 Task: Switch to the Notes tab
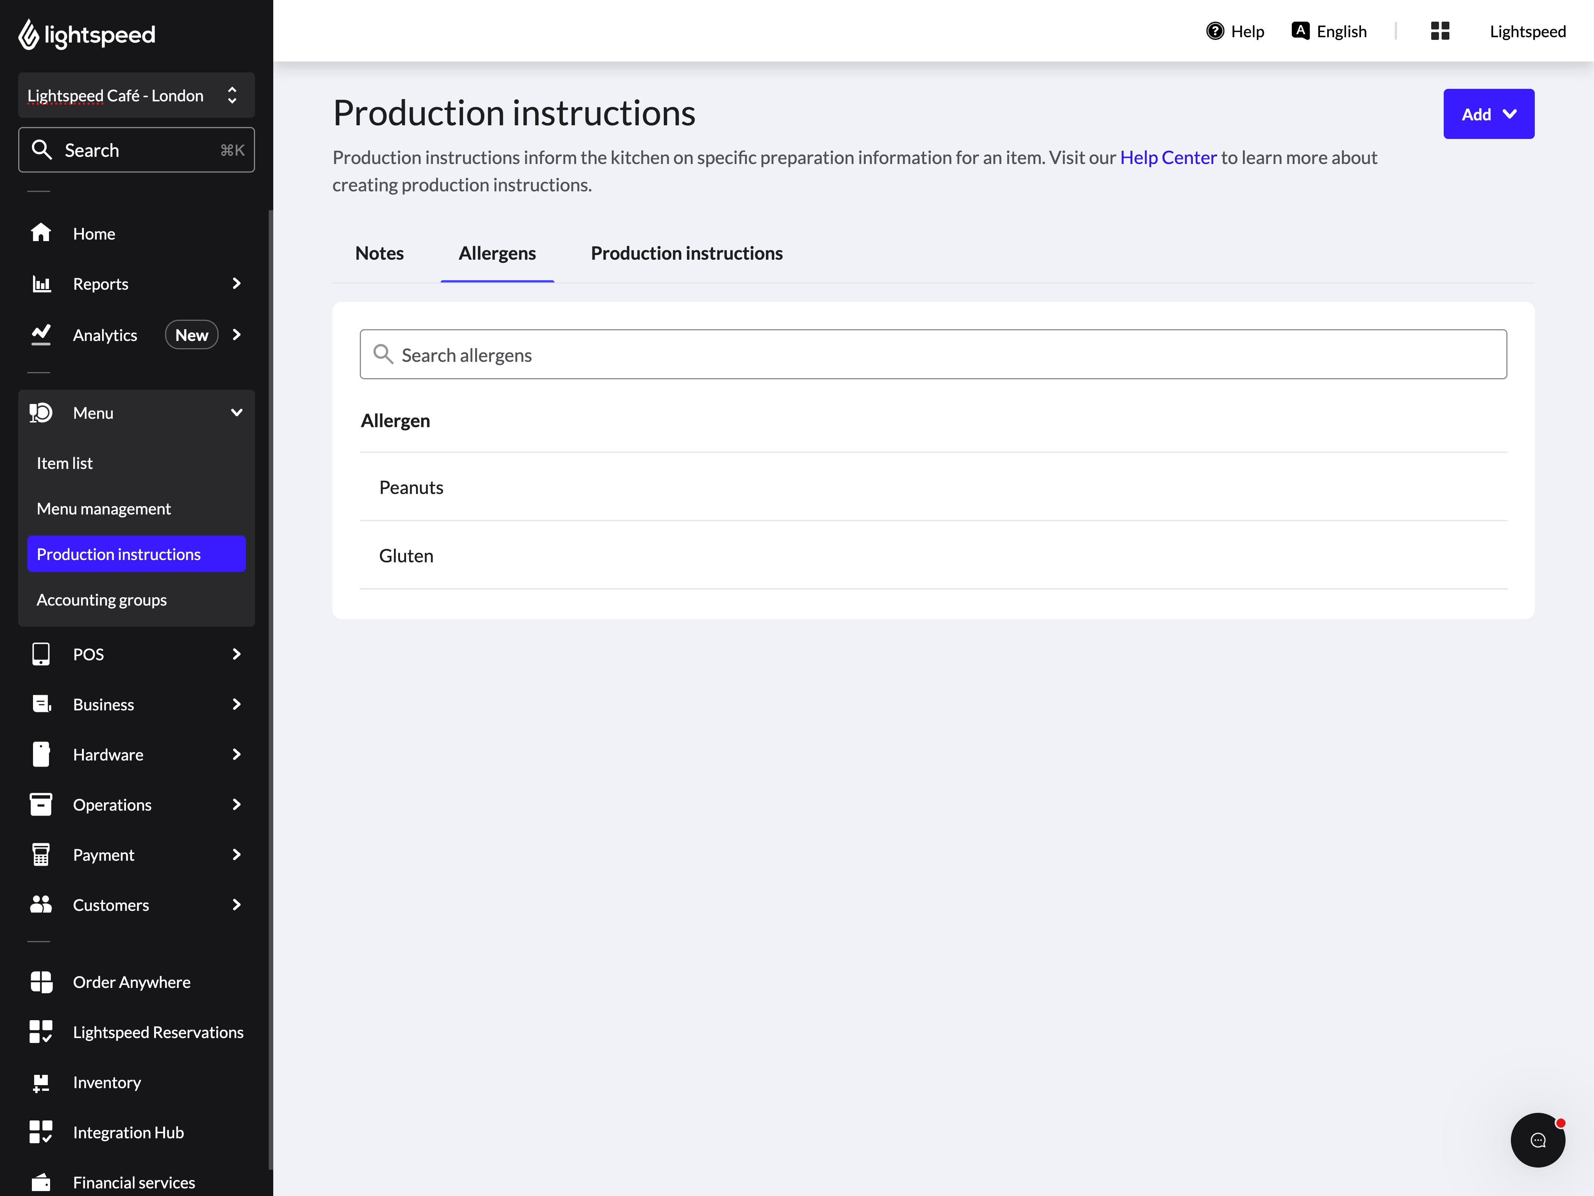point(379,253)
